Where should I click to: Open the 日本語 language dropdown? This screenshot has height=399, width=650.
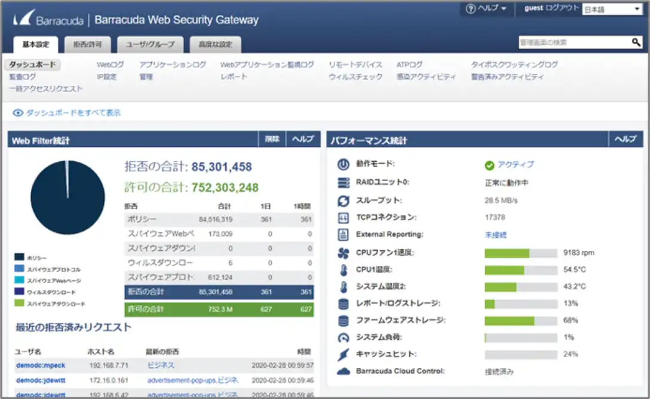pos(612,9)
